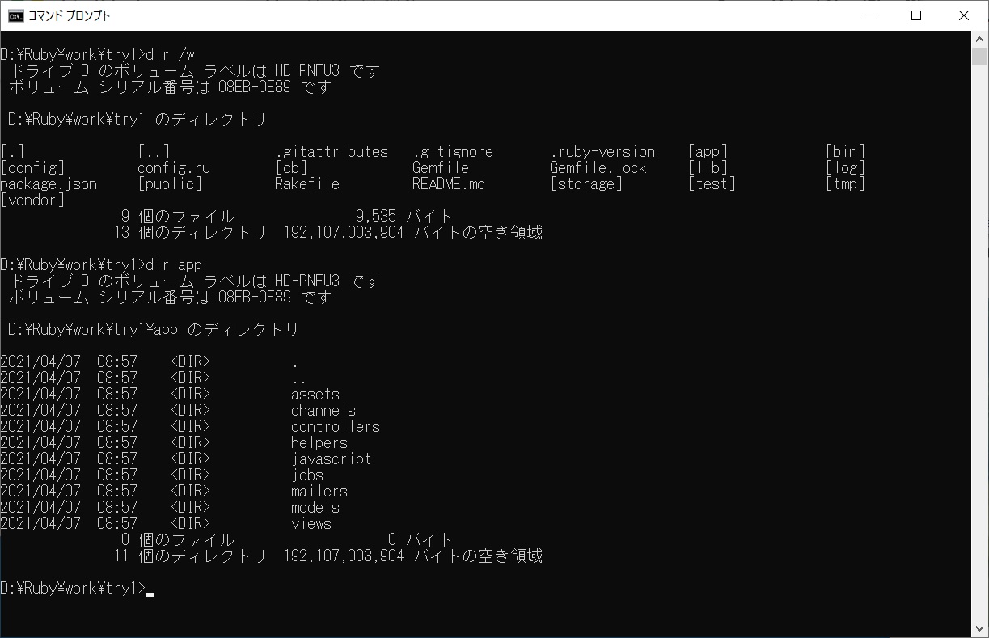Click the helpers directory row
989x638 pixels.
[174, 442]
